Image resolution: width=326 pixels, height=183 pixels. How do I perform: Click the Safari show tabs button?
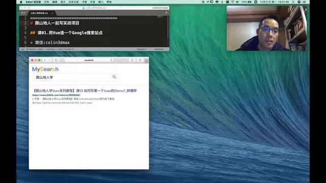pos(140,60)
